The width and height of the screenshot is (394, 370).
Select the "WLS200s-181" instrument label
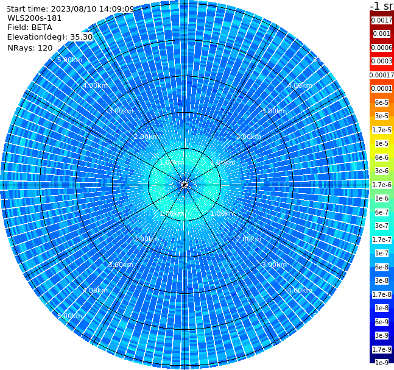click(x=35, y=18)
